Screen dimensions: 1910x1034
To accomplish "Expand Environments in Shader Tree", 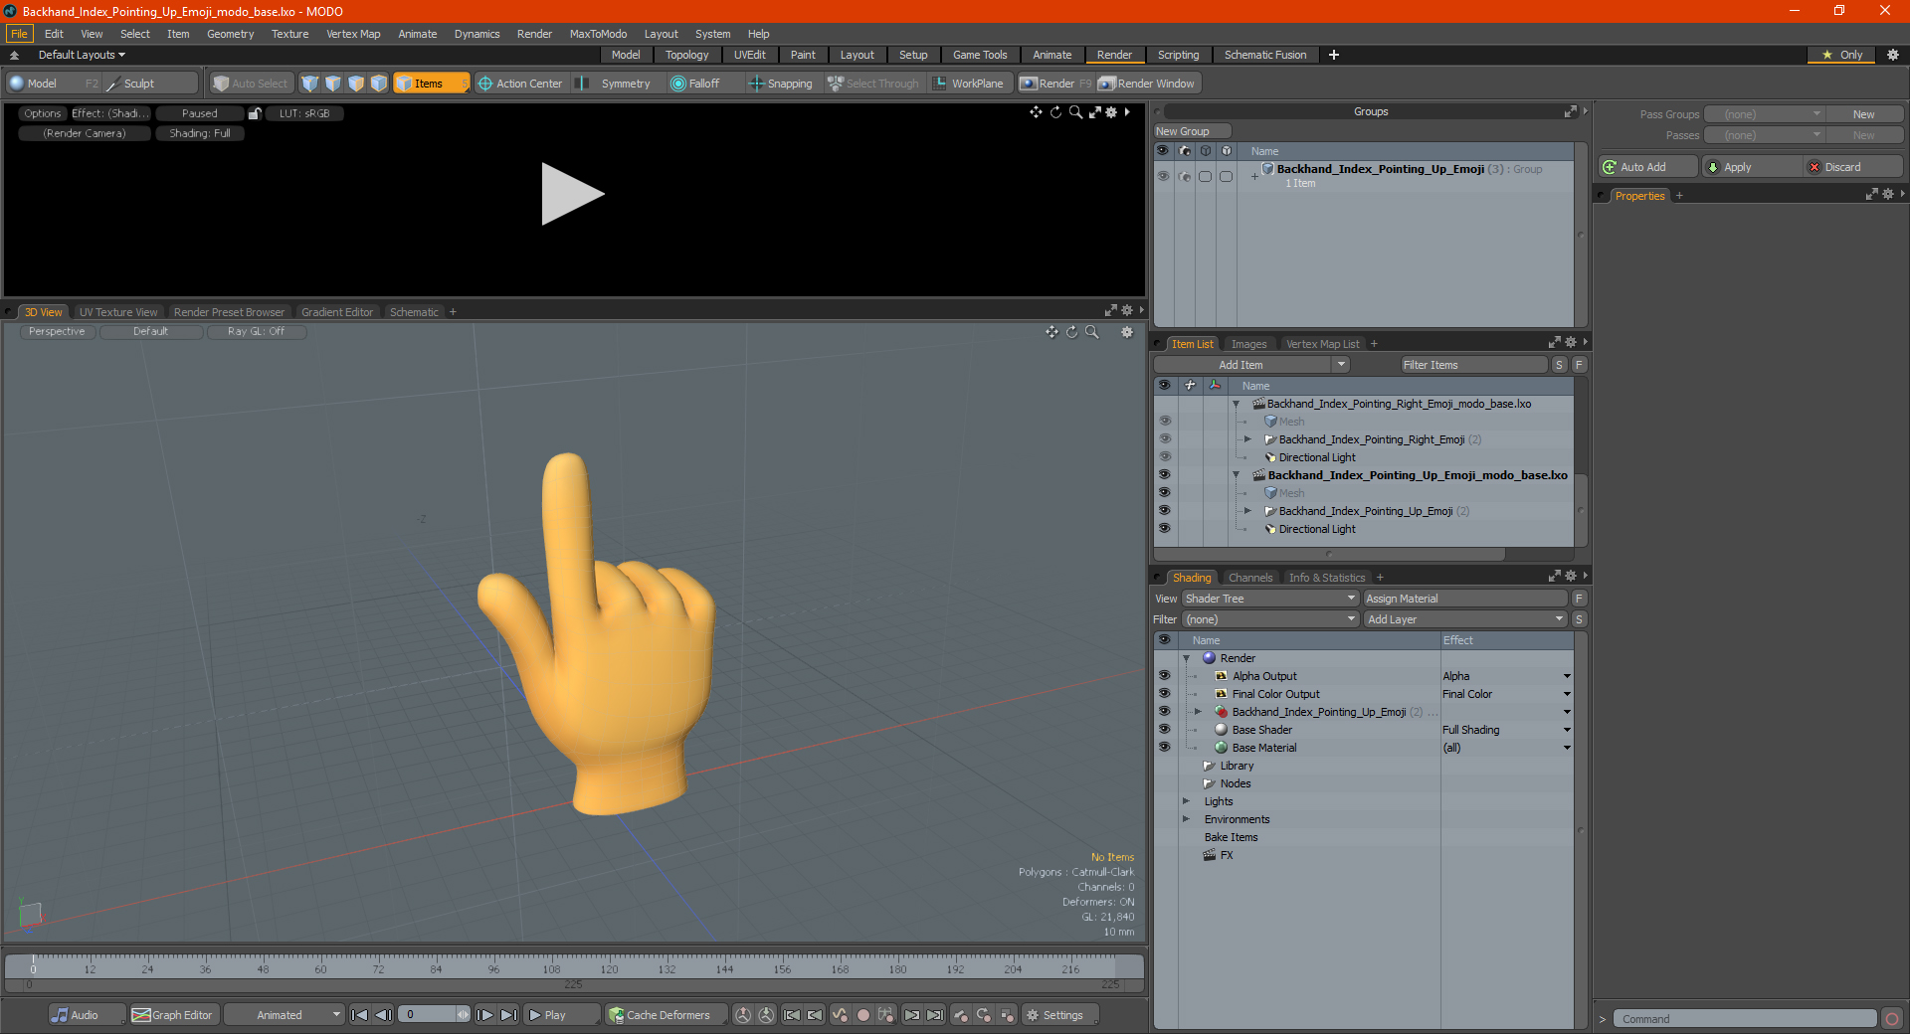I will pyautogui.click(x=1186, y=819).
